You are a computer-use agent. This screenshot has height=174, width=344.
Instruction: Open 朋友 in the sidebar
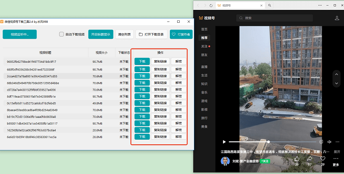coord(204,55)
